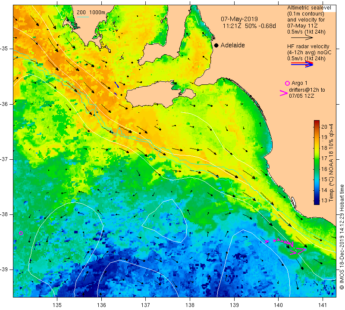The height and width of the screenshot is (310, 345).
Task: Click the longitude axis label 138
Action: [x=190, y=305]
